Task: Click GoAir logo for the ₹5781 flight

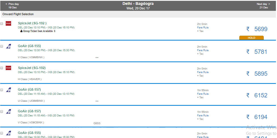Action: pos(9,46)
